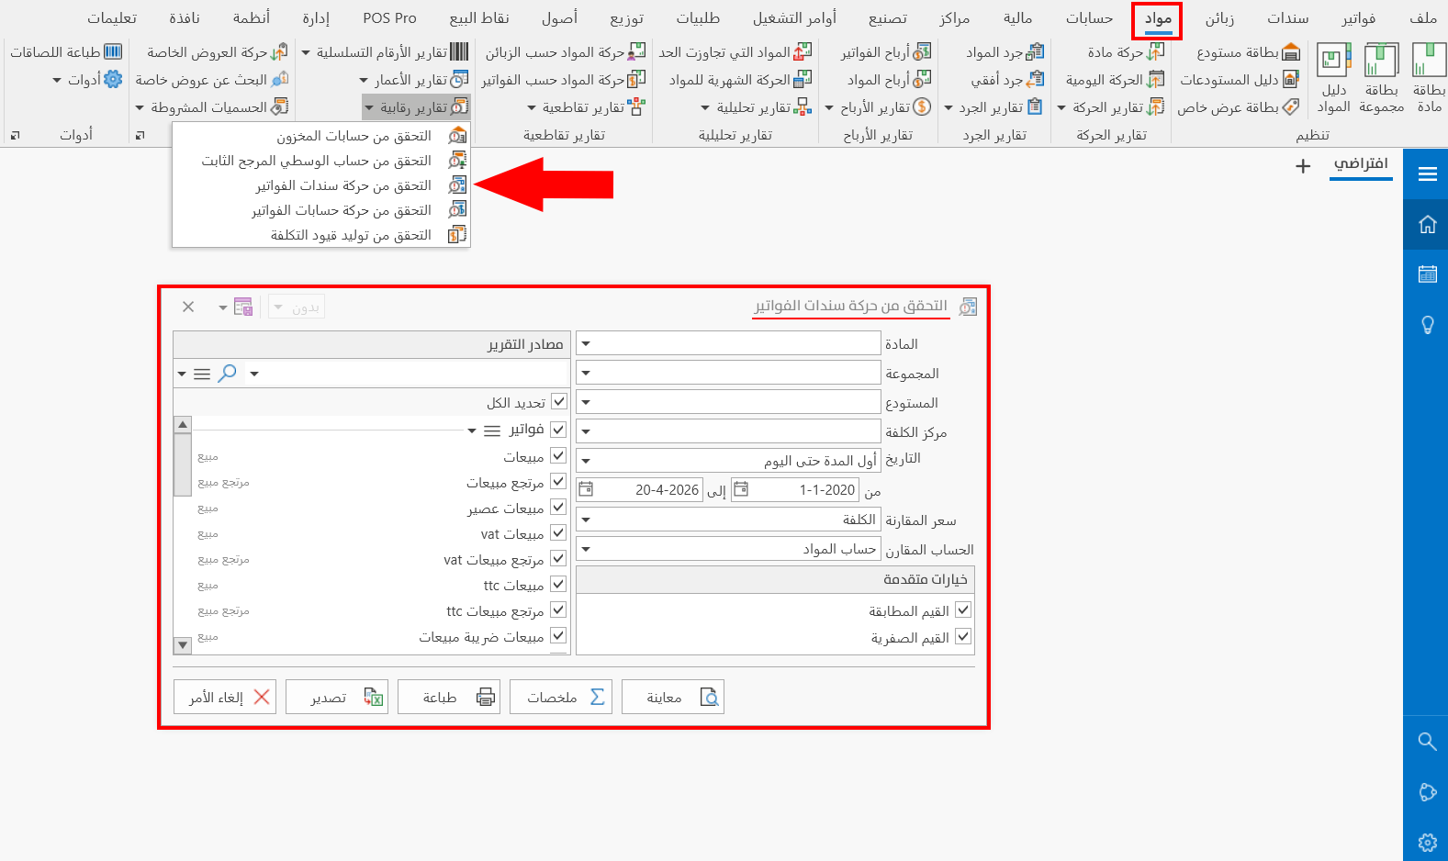Viewport: 1448px width, 861px height.
Task: Collapse خيارات متقدمة section header
Action: [775, 579]
